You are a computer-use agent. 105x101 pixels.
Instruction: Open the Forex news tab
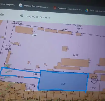pos(67,9)
